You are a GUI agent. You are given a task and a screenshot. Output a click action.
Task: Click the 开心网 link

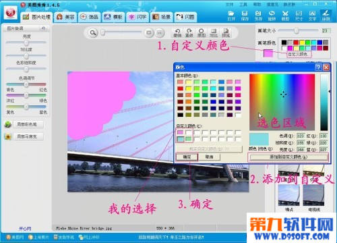(25, 229)
